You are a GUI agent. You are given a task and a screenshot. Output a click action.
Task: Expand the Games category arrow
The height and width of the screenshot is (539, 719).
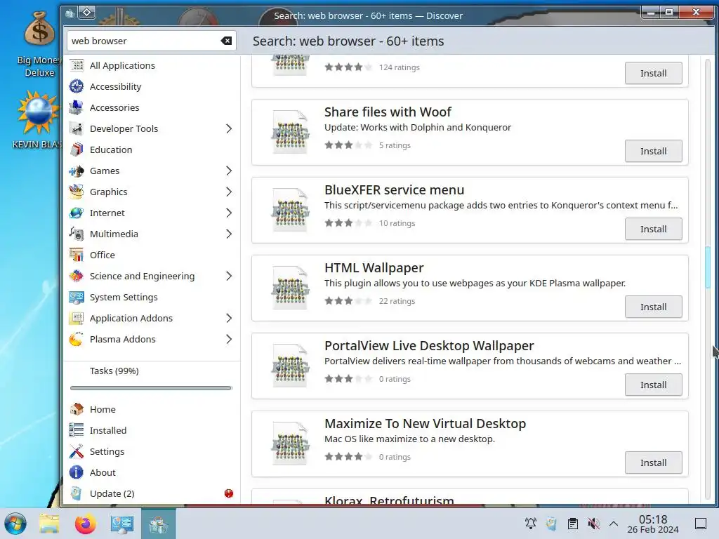(229, 171)
